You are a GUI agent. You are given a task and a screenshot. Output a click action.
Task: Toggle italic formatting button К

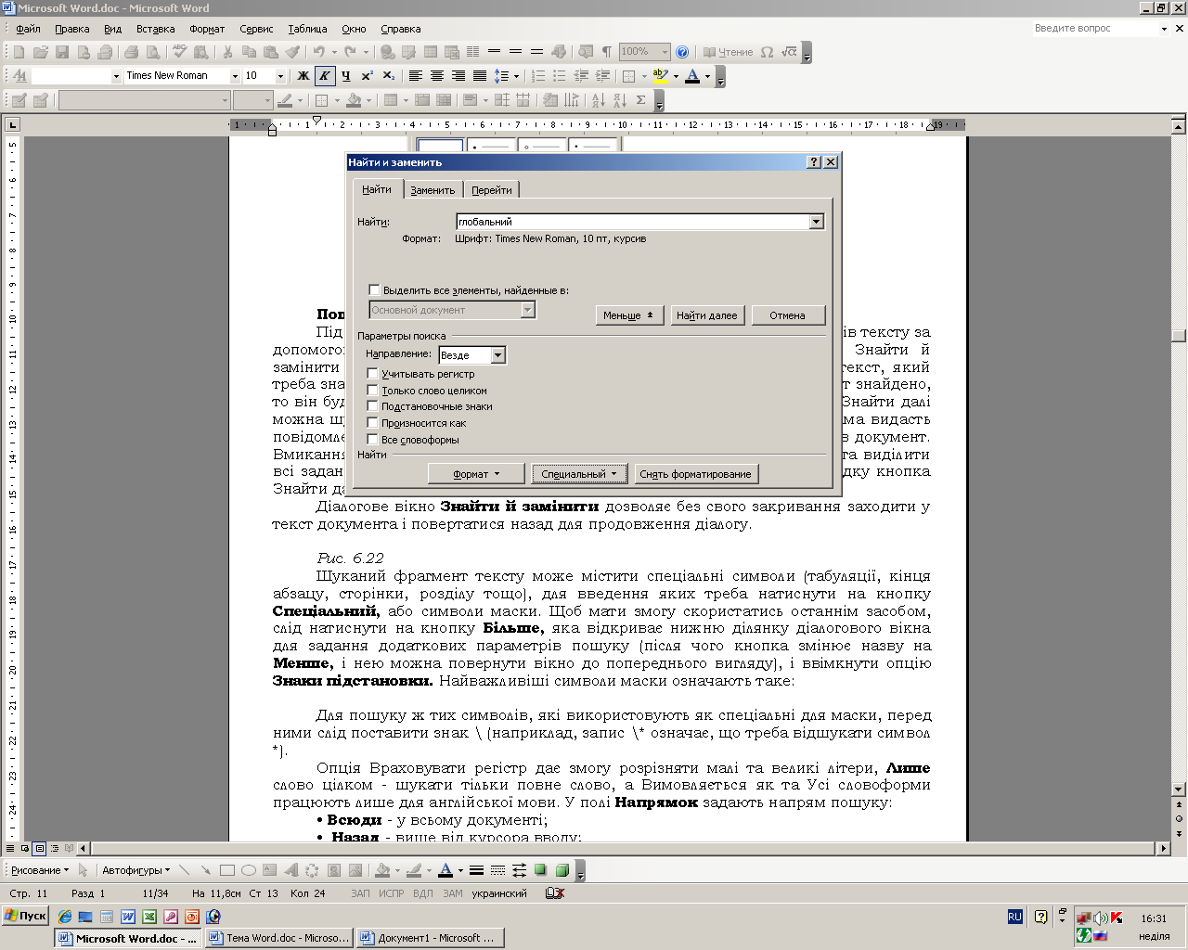click(324, 76)
